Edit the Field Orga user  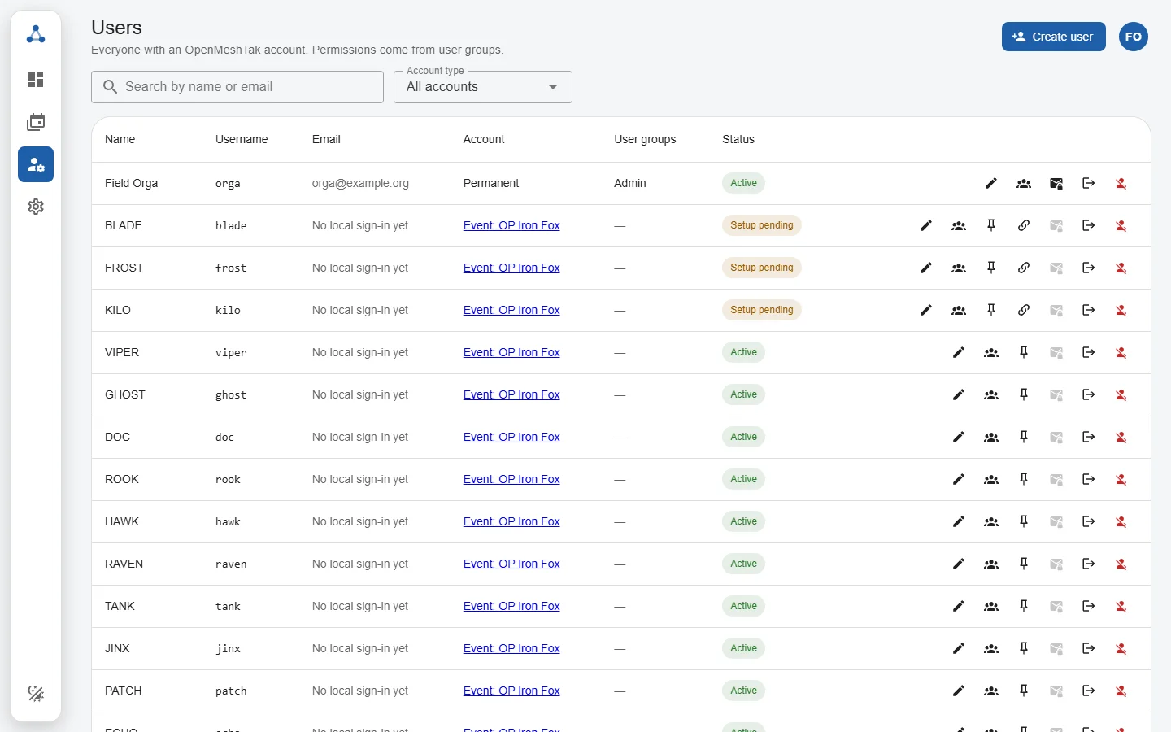(991, 183)
